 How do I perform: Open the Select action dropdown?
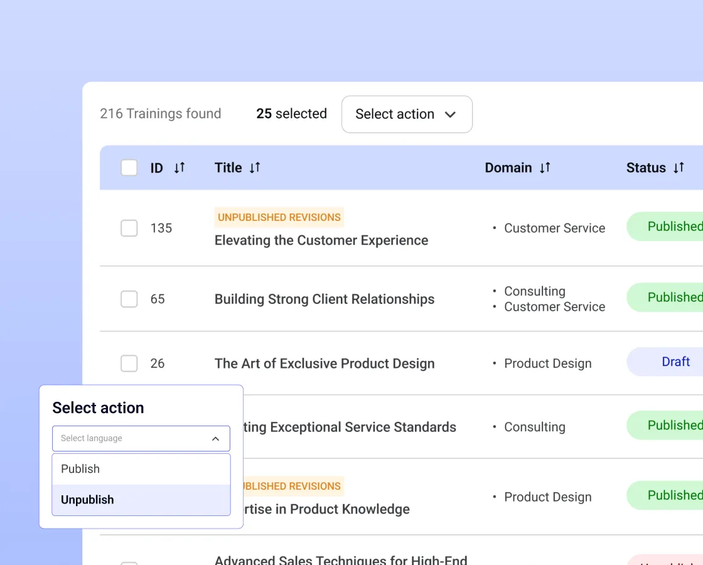coord(407,114)
